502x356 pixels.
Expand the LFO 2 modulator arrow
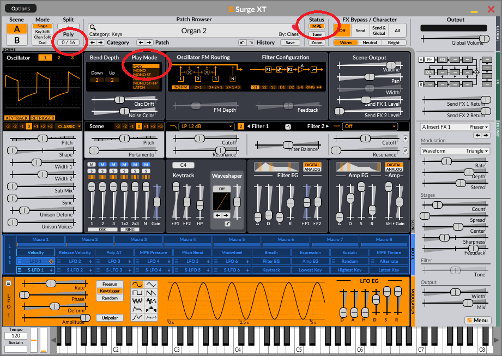click(x=90, y=261)
